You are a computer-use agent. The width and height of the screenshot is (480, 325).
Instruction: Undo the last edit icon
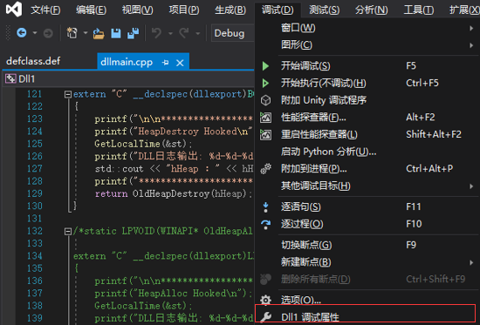(x=156, y=33)
